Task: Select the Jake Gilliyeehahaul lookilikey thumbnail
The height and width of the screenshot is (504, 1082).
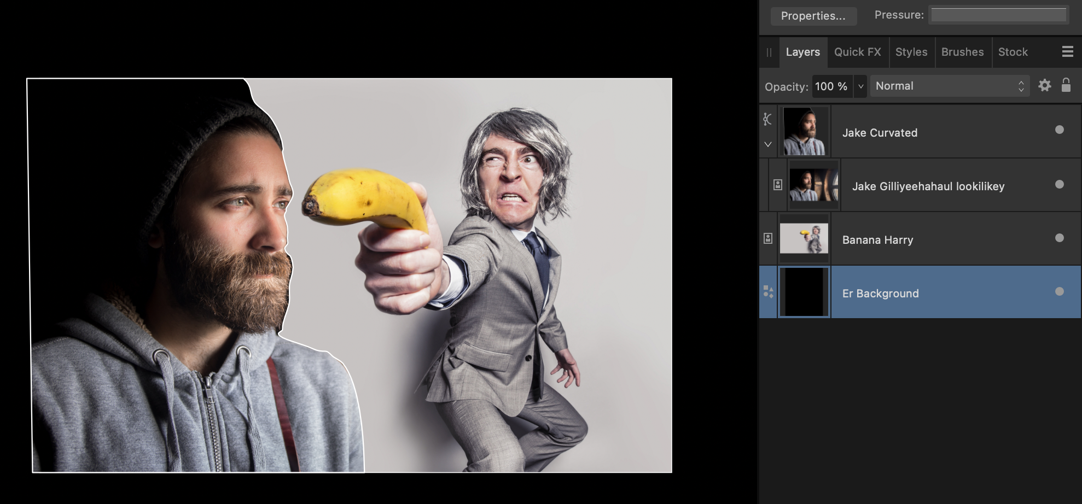Action: (x=814, y=185)
